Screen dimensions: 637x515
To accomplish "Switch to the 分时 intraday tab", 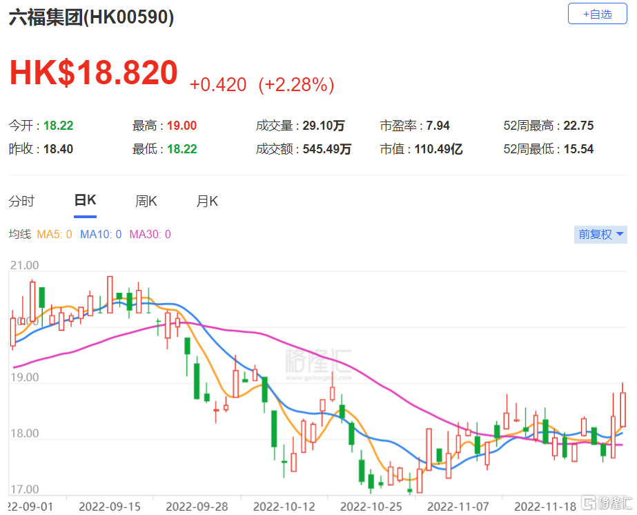I will [21, 201].
